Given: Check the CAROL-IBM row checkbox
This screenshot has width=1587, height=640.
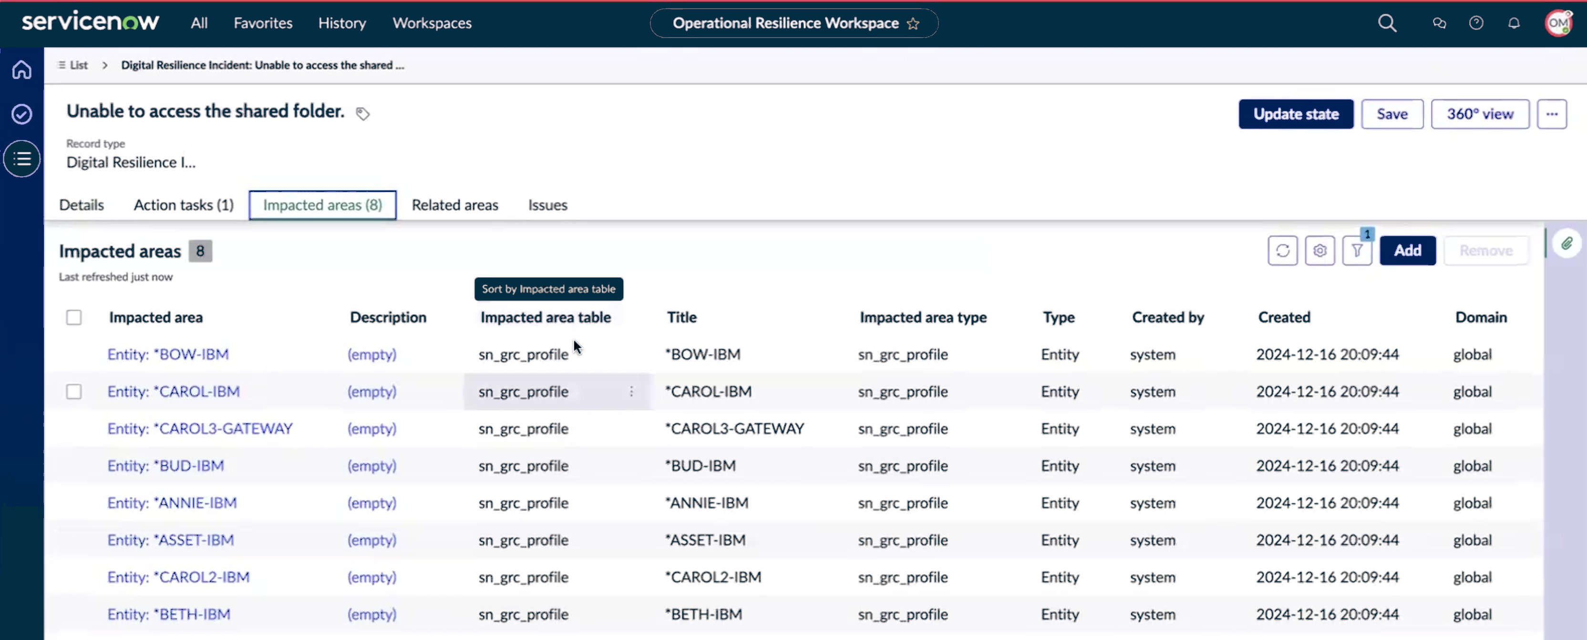Looking at the screenshot, I should [x=74, y=391].
